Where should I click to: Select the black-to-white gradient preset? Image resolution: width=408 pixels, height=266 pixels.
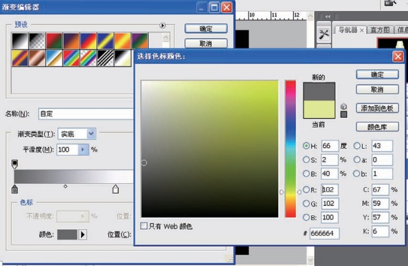point(20,41)
